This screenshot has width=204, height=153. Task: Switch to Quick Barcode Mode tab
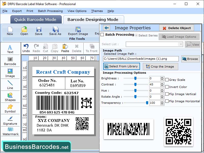pyautogui.click(x=36, y=19)
